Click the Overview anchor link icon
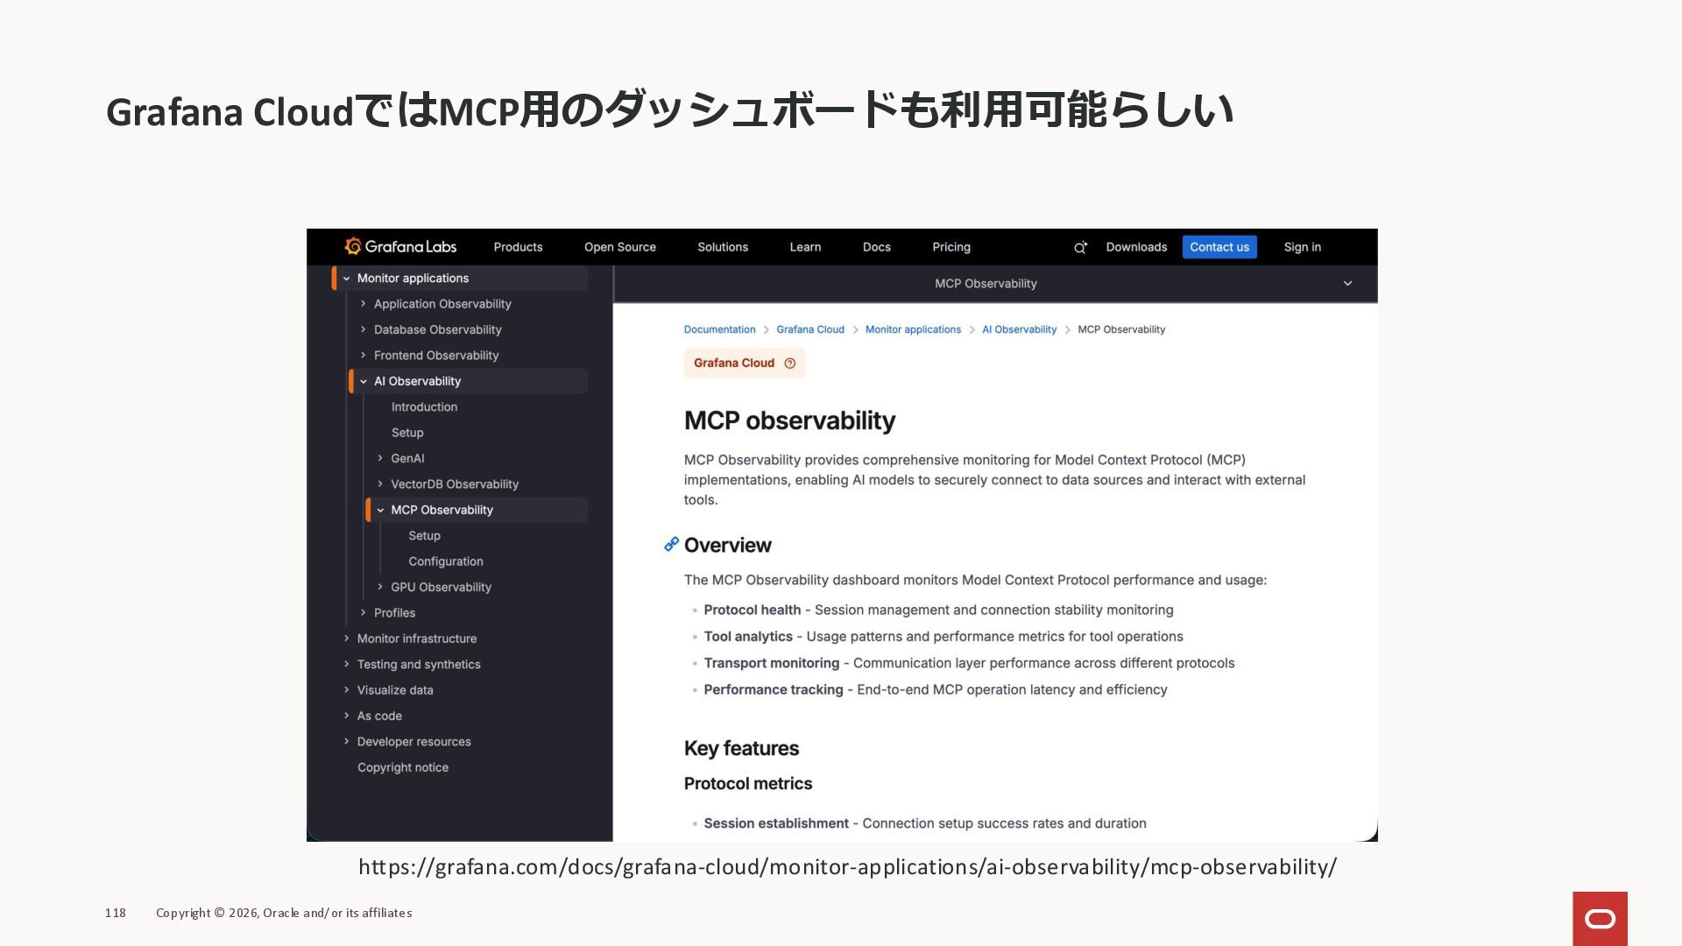1682x946 pixels. (x=671, y=545)
